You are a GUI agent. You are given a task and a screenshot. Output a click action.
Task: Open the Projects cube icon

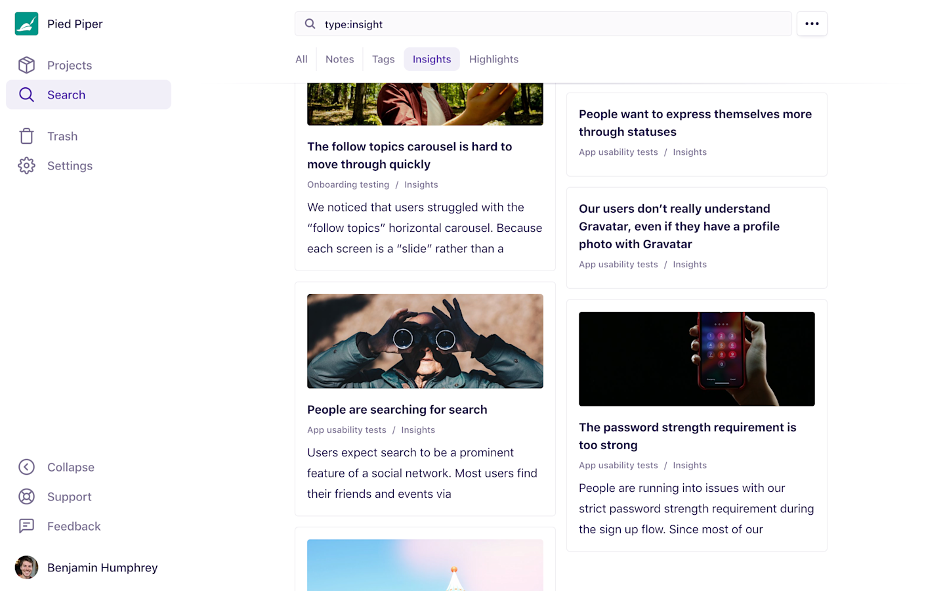[26, 65]
